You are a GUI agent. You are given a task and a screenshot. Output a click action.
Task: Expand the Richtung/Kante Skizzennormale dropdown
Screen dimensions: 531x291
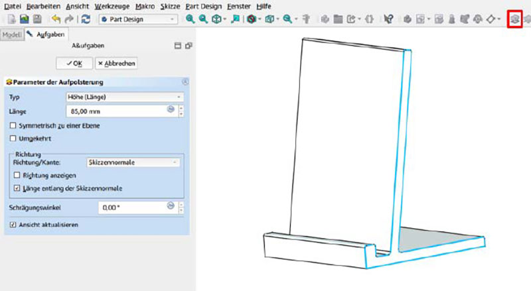pyautogui.click(x=132, y=161)
